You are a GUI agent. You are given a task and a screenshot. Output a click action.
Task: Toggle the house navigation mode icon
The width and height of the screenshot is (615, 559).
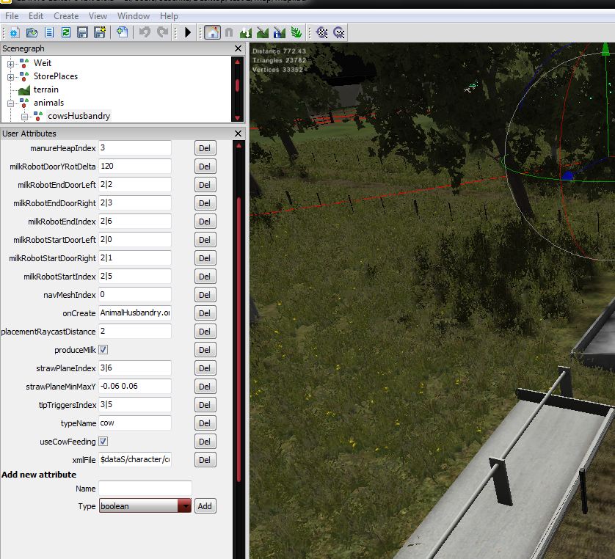(212, 32)
